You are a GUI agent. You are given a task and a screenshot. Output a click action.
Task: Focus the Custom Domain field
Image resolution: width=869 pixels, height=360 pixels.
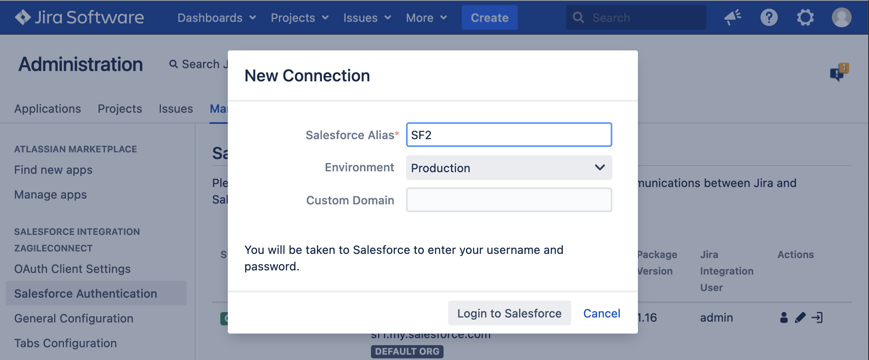point(509,200)
